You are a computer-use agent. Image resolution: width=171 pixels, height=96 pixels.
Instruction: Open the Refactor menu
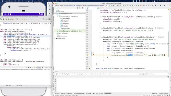(x=44, y=1)
